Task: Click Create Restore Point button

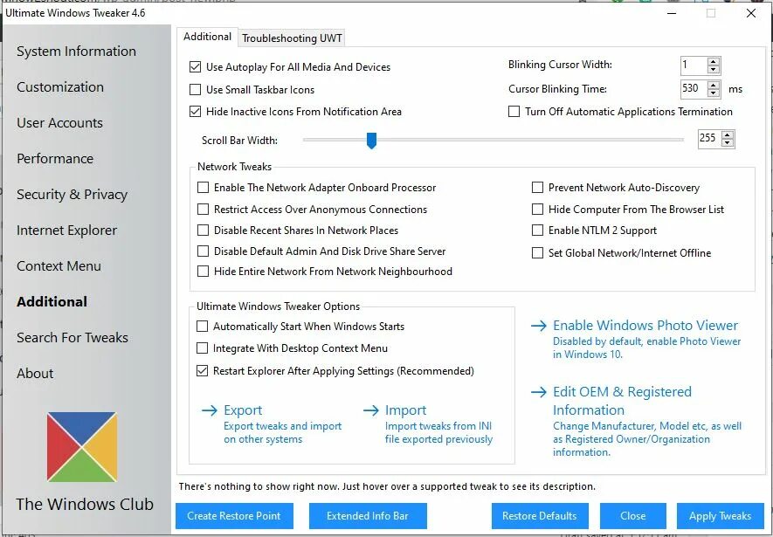Action: [x=234, y=516]
